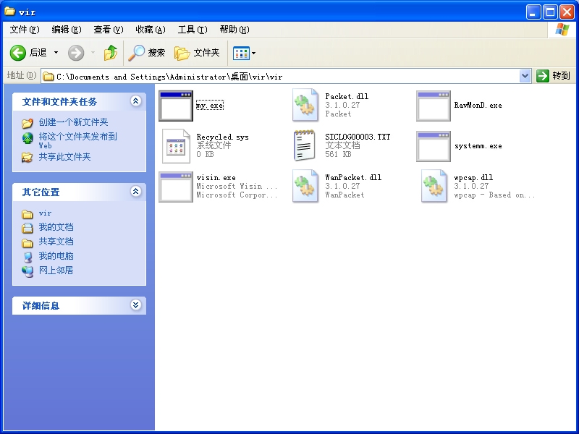Open the View (查看) menu
The height and width of the screenshot is (434, 579).
click(x=108, y=30)
